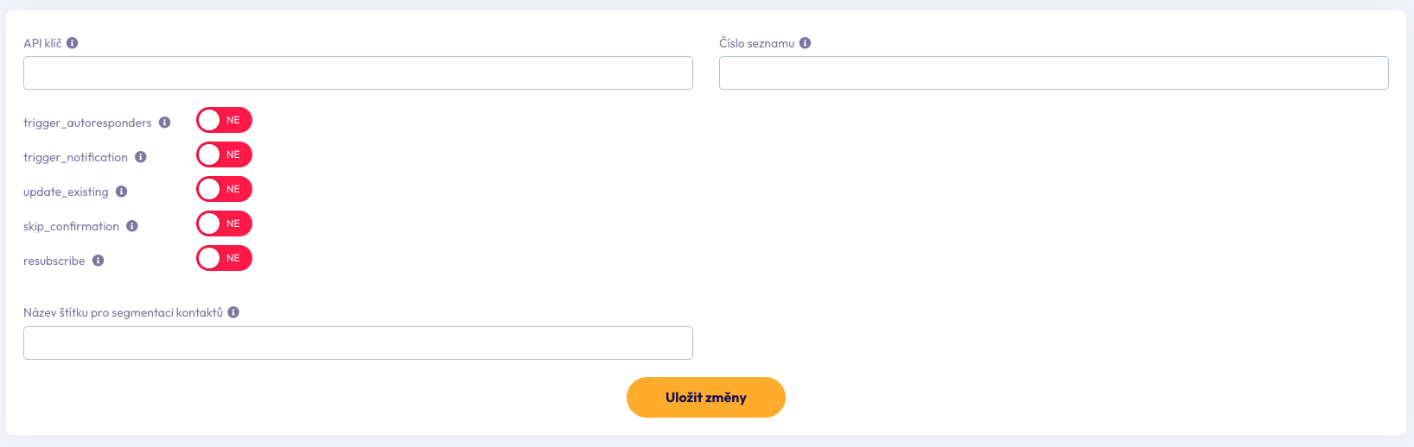Toggle the update_existing switch
The width and height of the screenshot is (1414, 447).
click(x=224, y=190)
